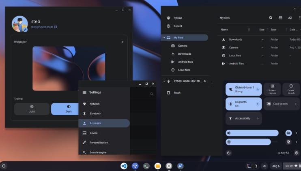The height and width of the screenshot is (171, 301).
Task: Expand the Accessibility options arrow
Action: point(258,118)
